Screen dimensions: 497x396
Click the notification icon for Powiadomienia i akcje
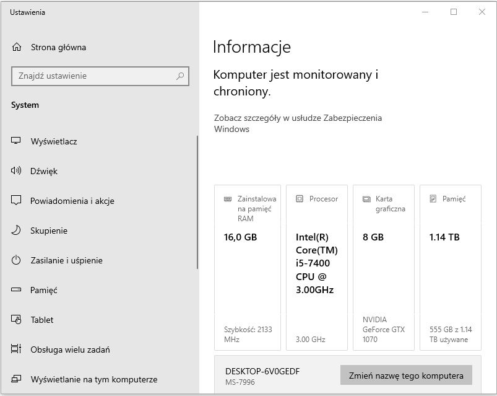point(16,200)
